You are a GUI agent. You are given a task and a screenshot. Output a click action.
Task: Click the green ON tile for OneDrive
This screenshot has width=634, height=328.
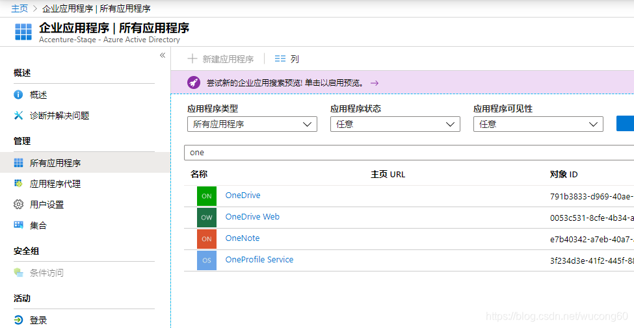pos(207,196)
